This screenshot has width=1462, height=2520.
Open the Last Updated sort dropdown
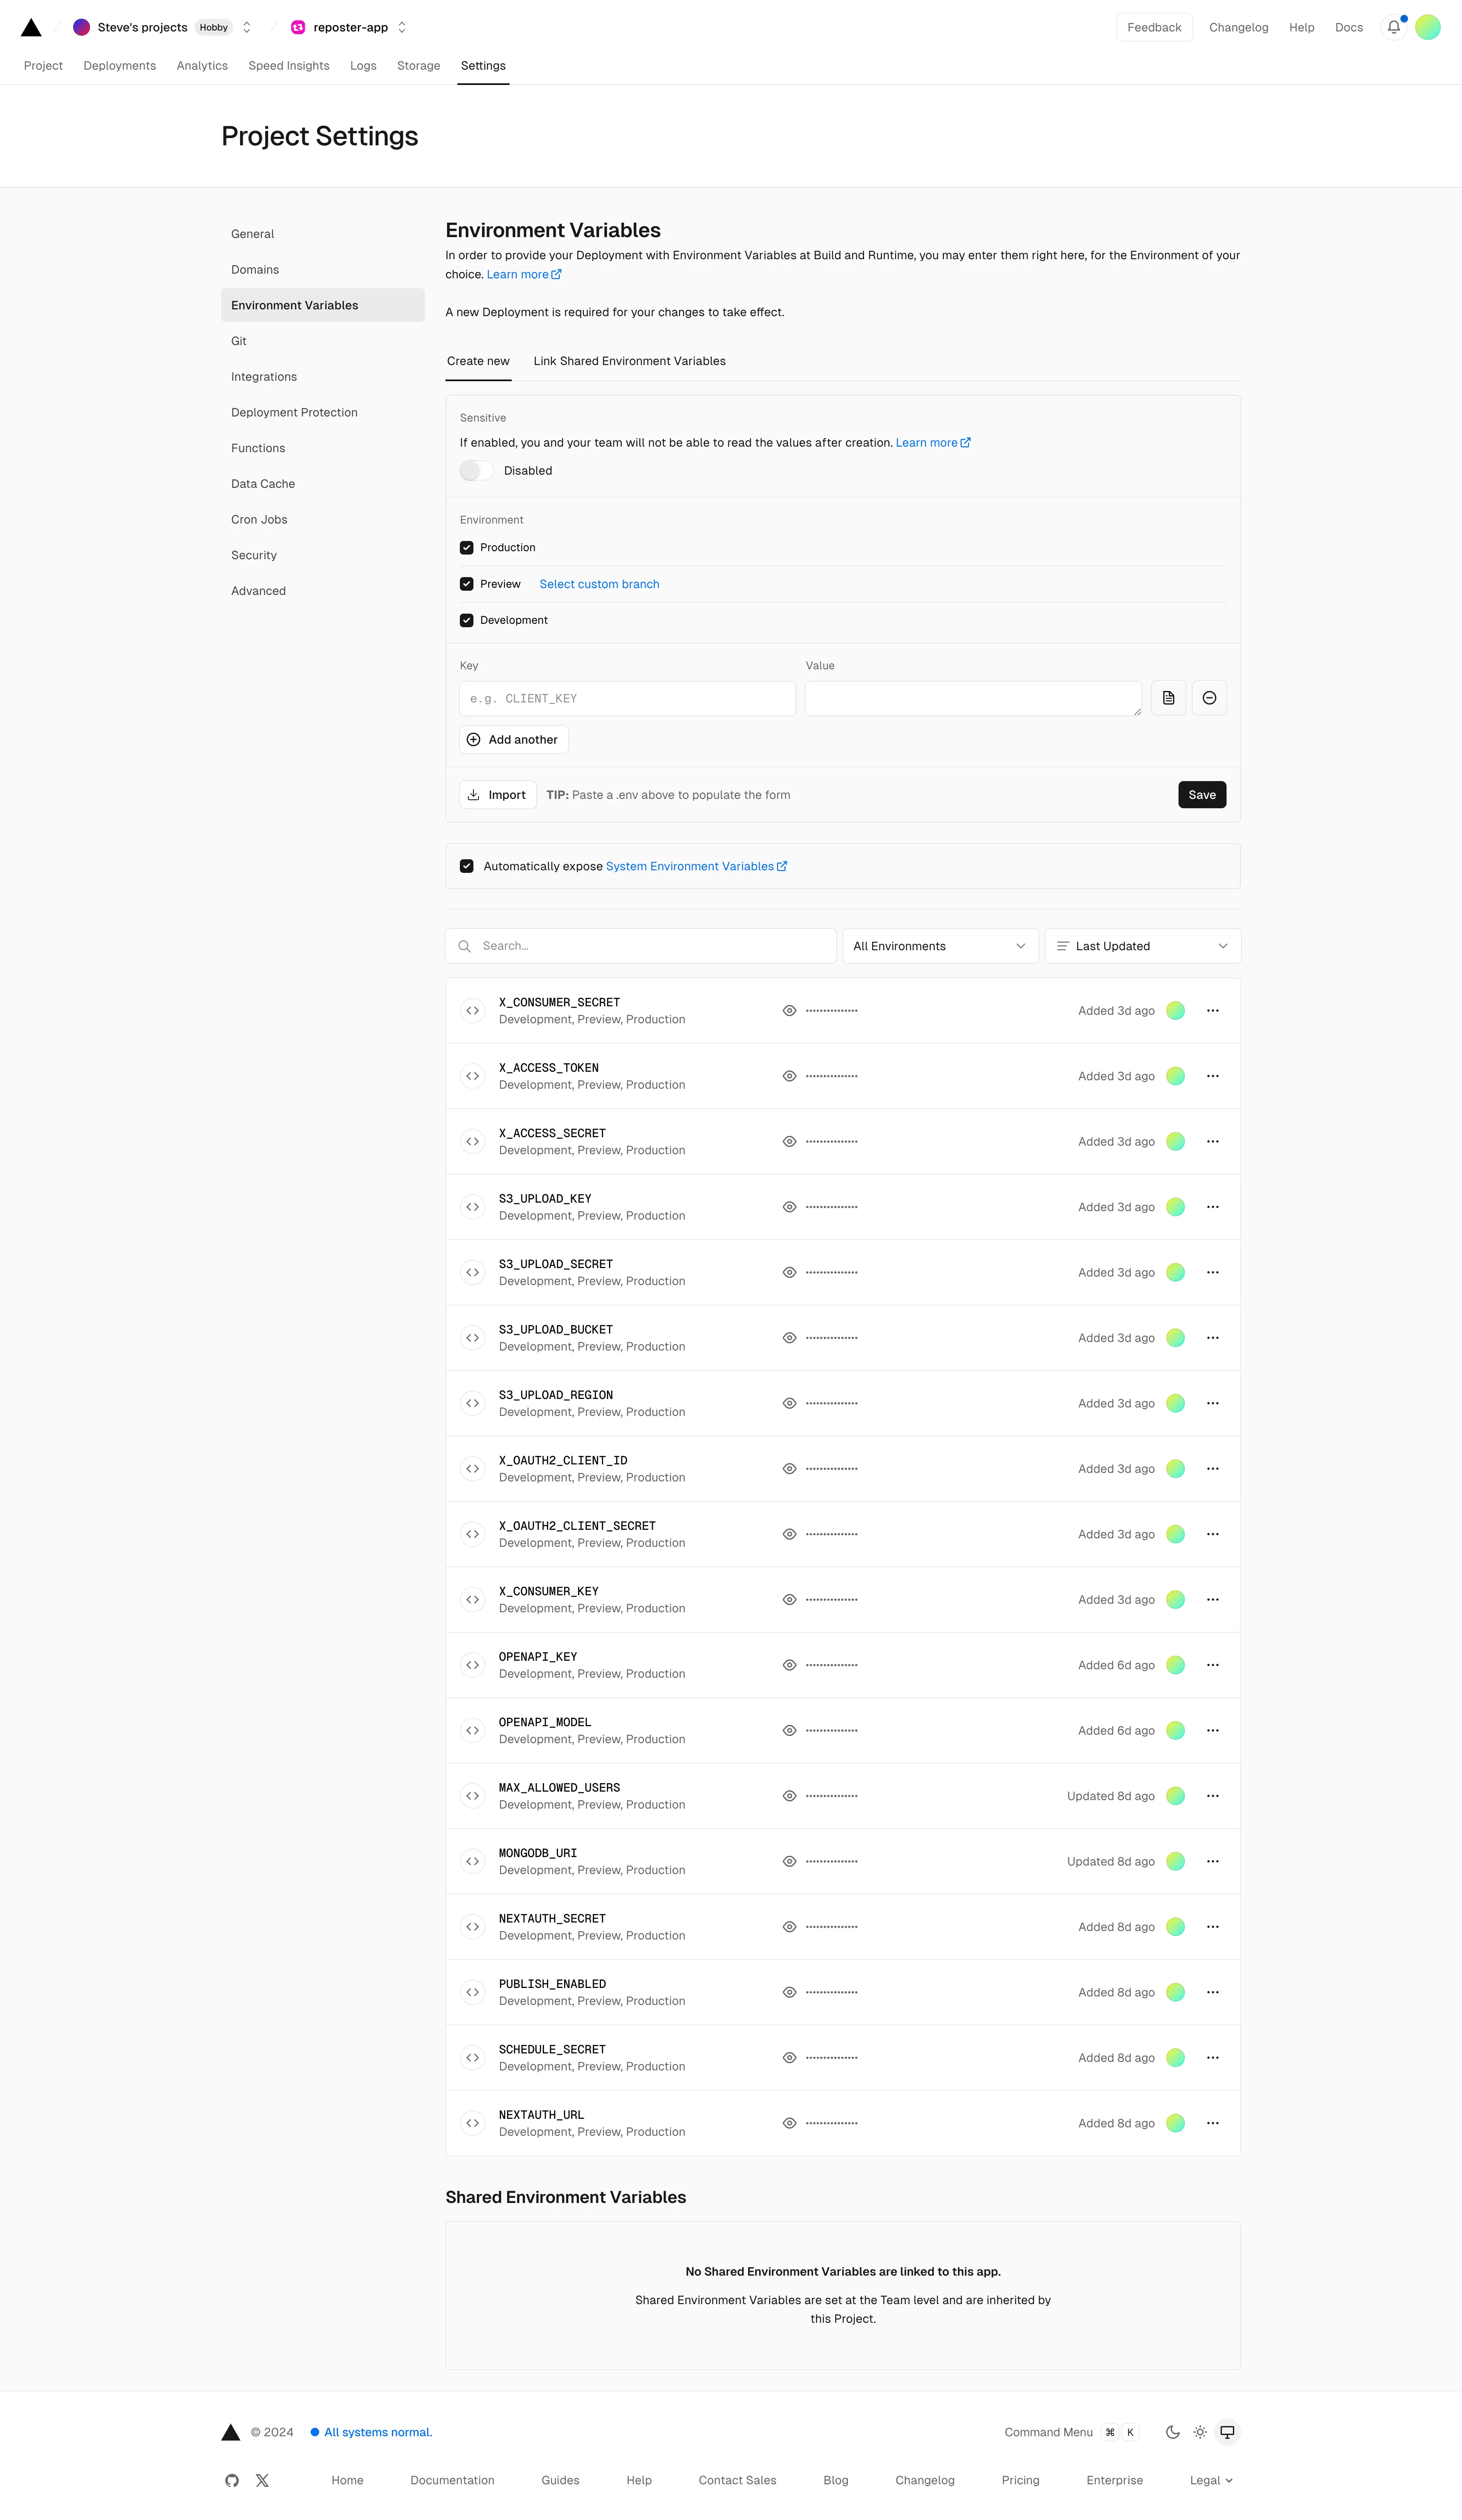1142,946
